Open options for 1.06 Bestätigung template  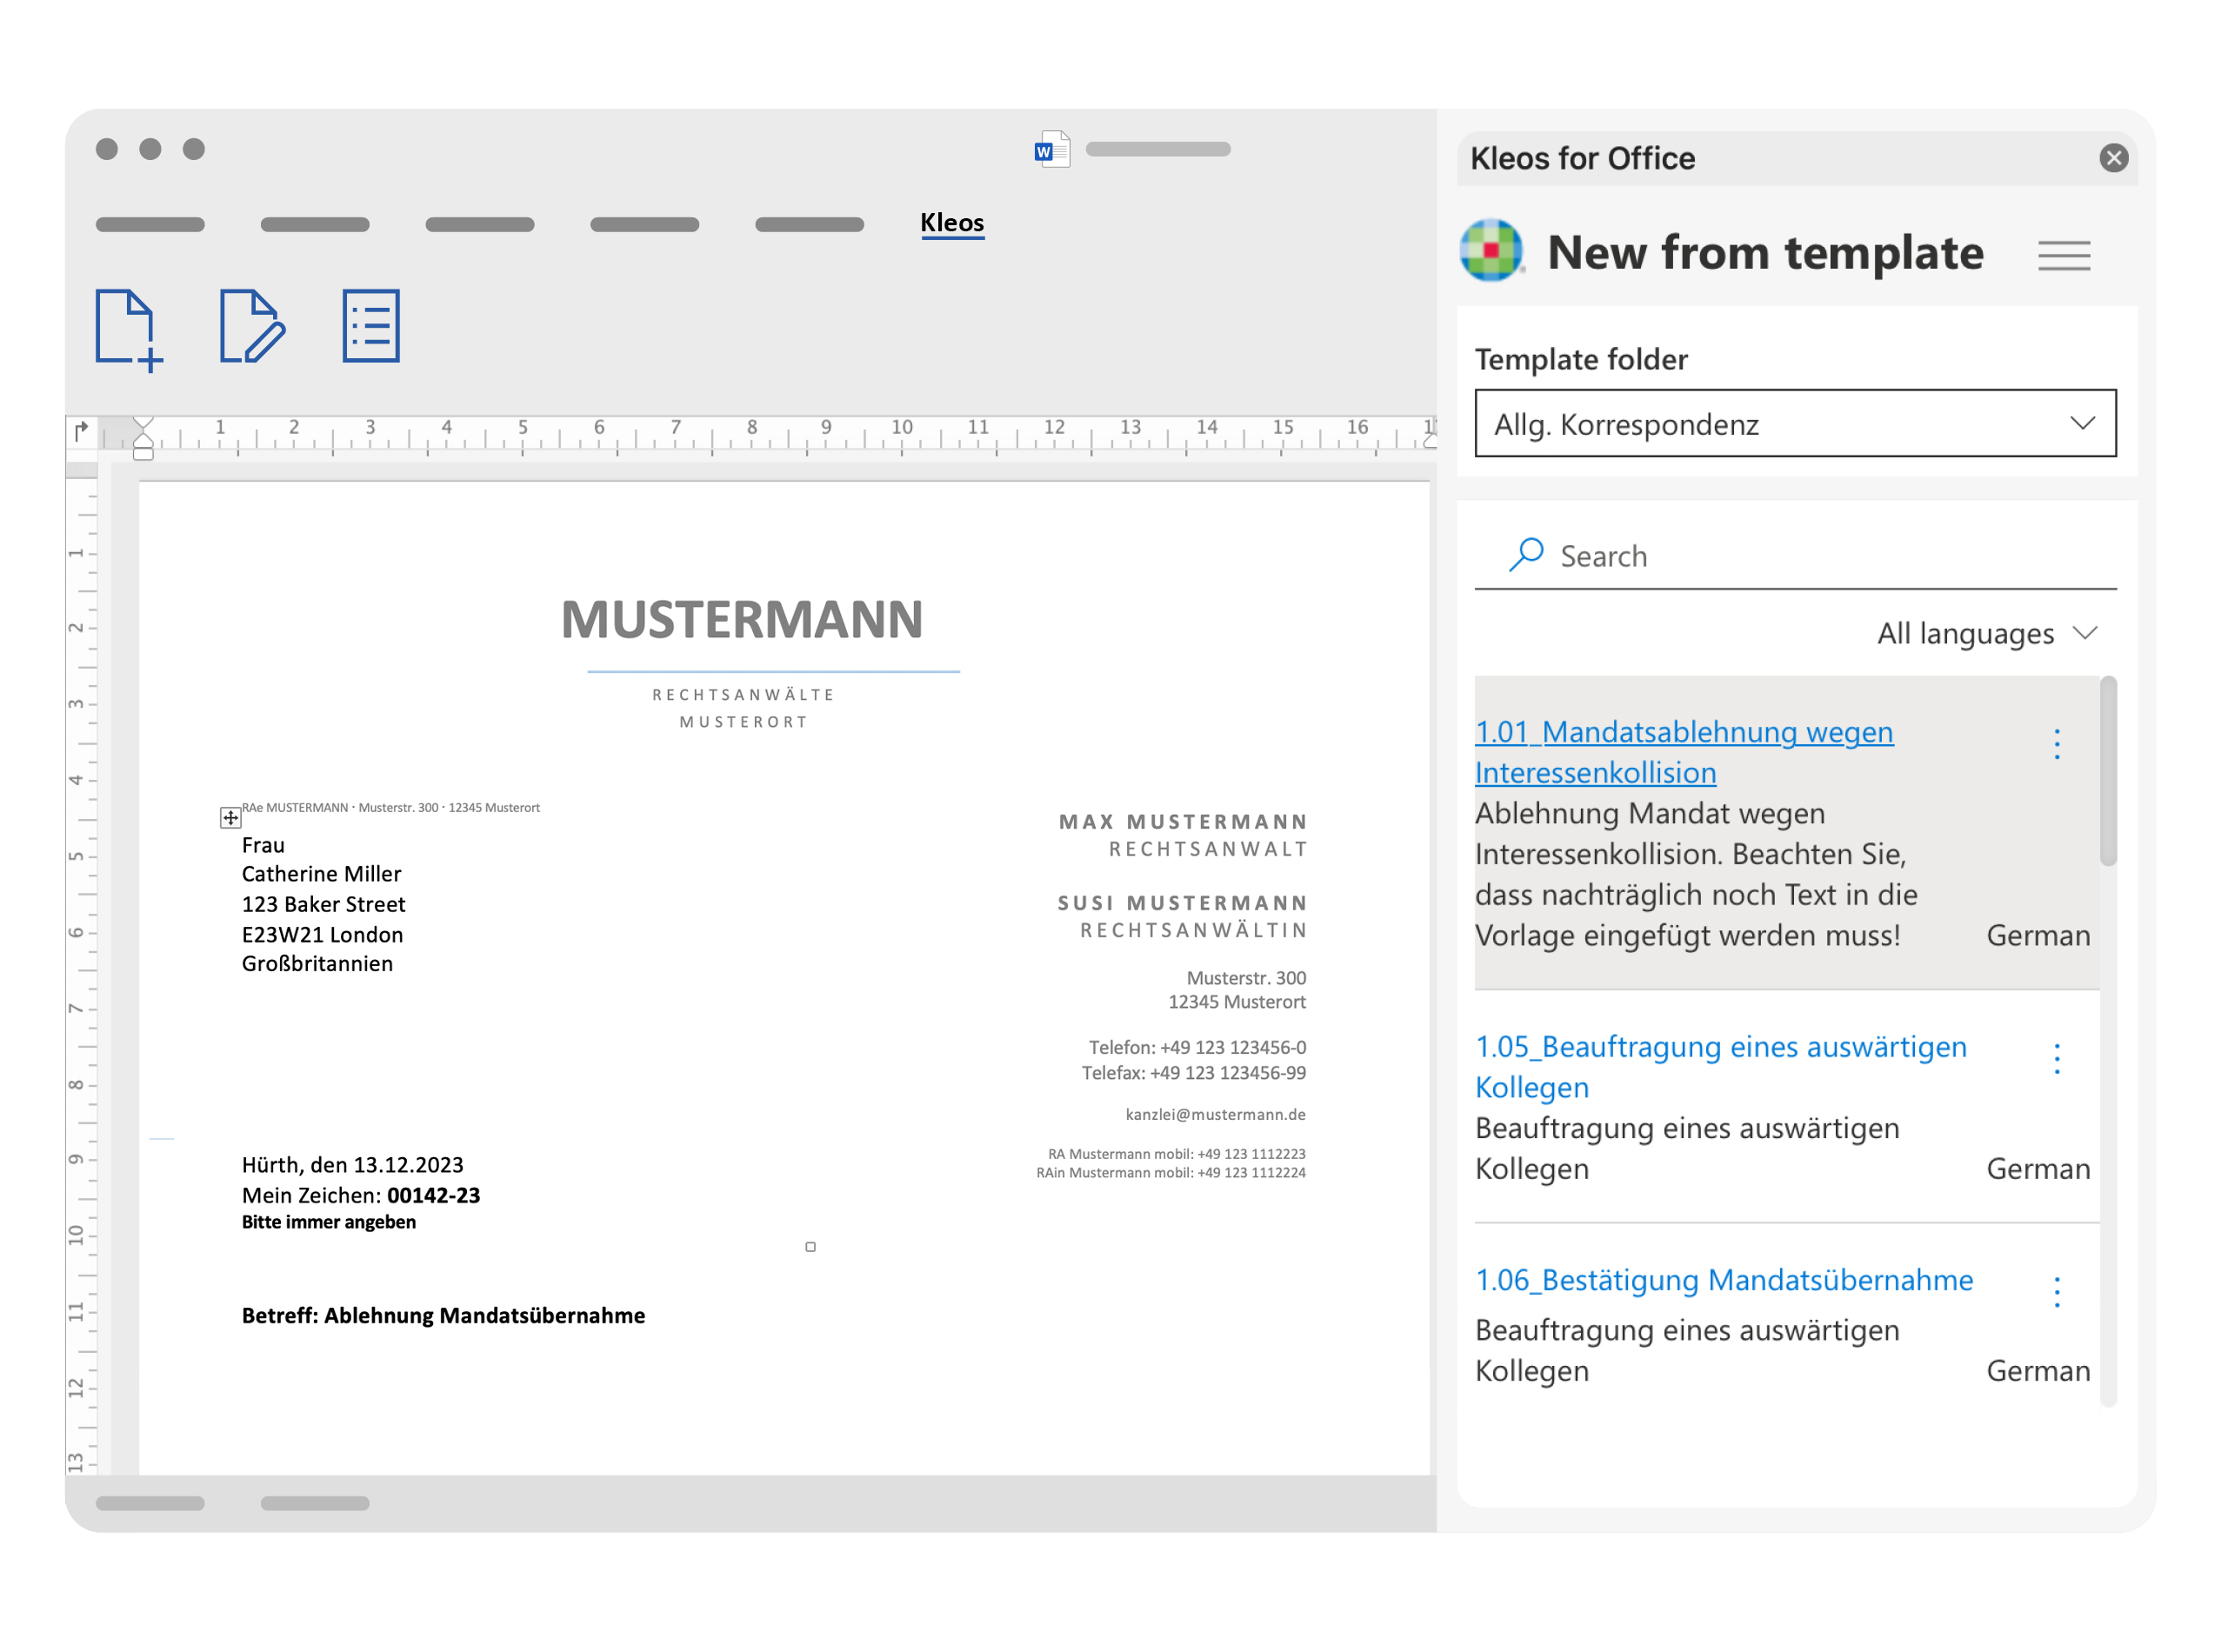click(x=2056, y=1292)
